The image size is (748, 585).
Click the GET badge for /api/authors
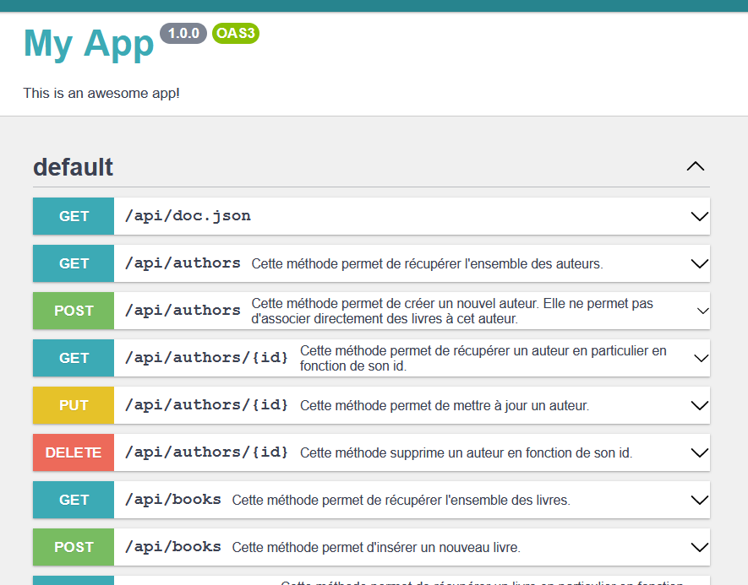[73, 263]
